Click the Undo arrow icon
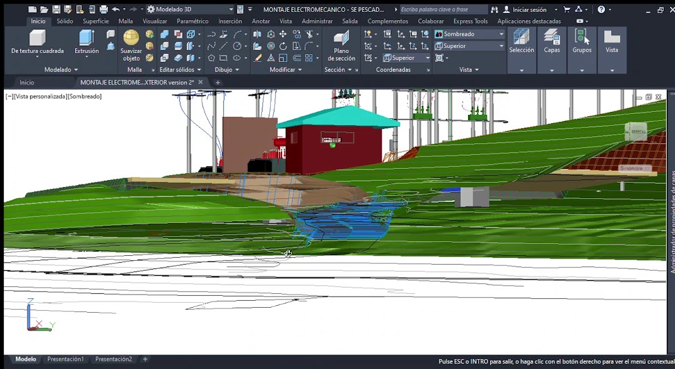675x369 pixels. (x=116, y=9)
